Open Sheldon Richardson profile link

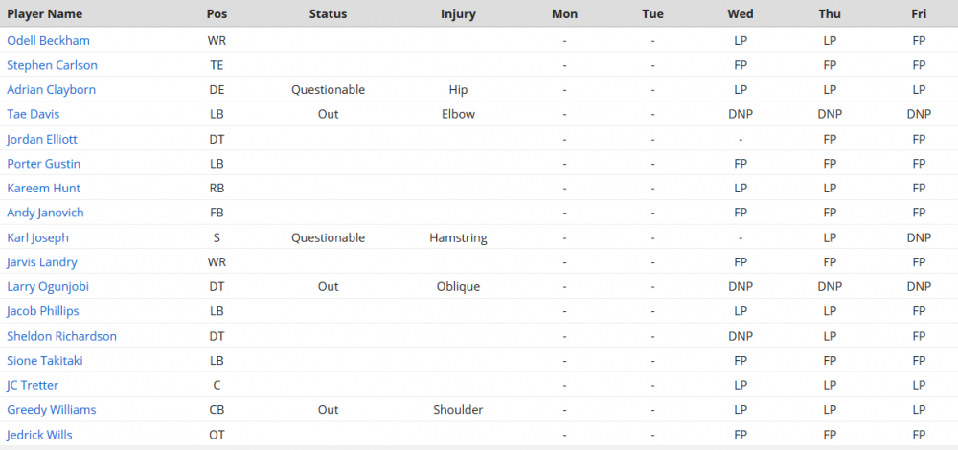[x=61, y=336]
